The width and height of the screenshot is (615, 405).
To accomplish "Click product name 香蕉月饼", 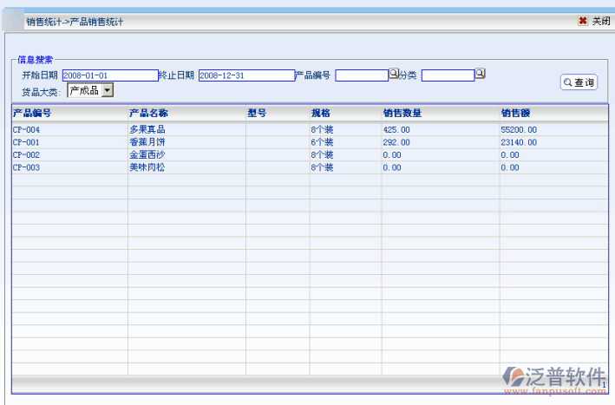I will tap(147, 142).
